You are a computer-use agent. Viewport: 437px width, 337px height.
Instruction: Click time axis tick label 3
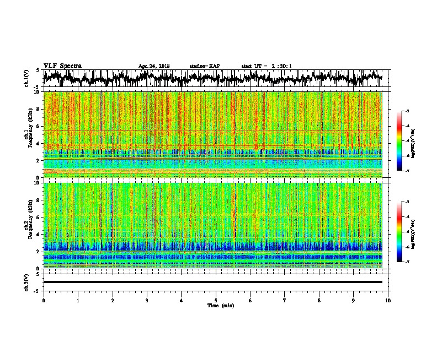coord(147,301)
